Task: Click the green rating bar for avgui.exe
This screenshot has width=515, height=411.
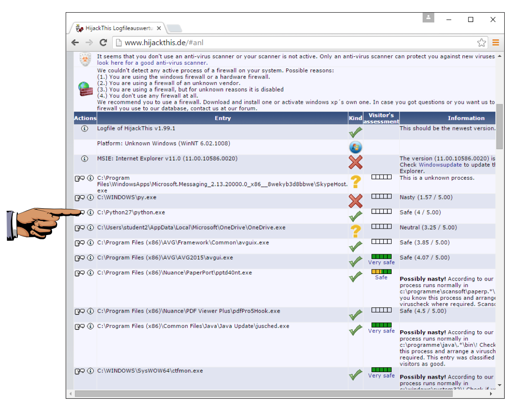Action: point(381,257)
